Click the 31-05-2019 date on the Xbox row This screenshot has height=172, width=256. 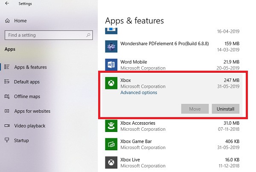tap(228, 86)
